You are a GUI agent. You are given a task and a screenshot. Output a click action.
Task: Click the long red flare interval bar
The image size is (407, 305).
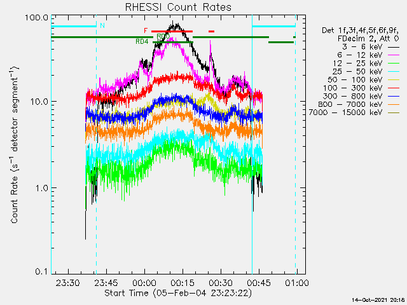coord(172,31)
